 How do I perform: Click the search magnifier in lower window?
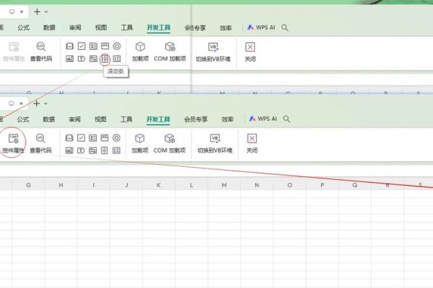[x=287, y=119]
